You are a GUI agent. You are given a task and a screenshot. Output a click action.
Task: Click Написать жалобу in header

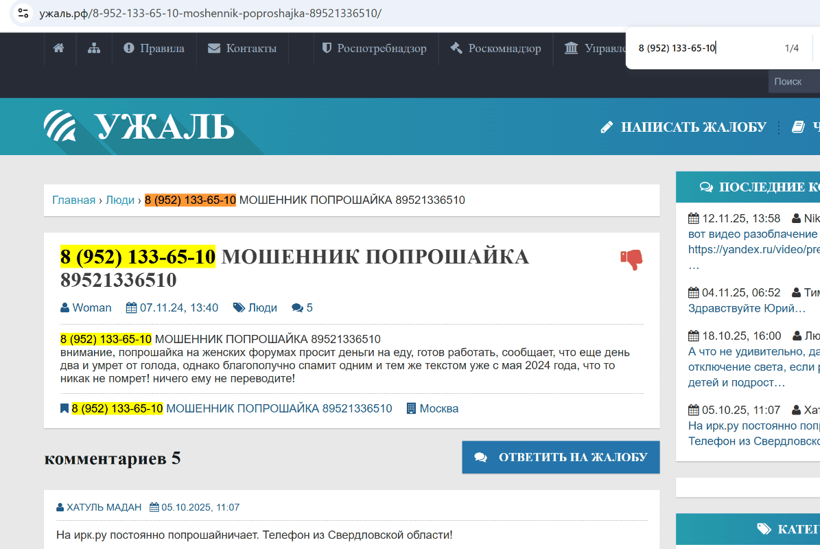[x=683, y=127]
